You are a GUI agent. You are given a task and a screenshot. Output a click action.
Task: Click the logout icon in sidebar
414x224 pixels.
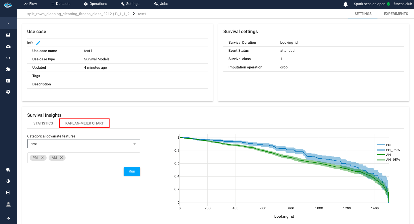tap(8, 193)
